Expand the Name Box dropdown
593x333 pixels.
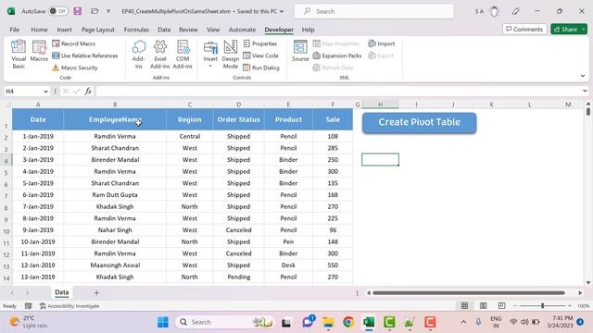click(x=45, y=92)
